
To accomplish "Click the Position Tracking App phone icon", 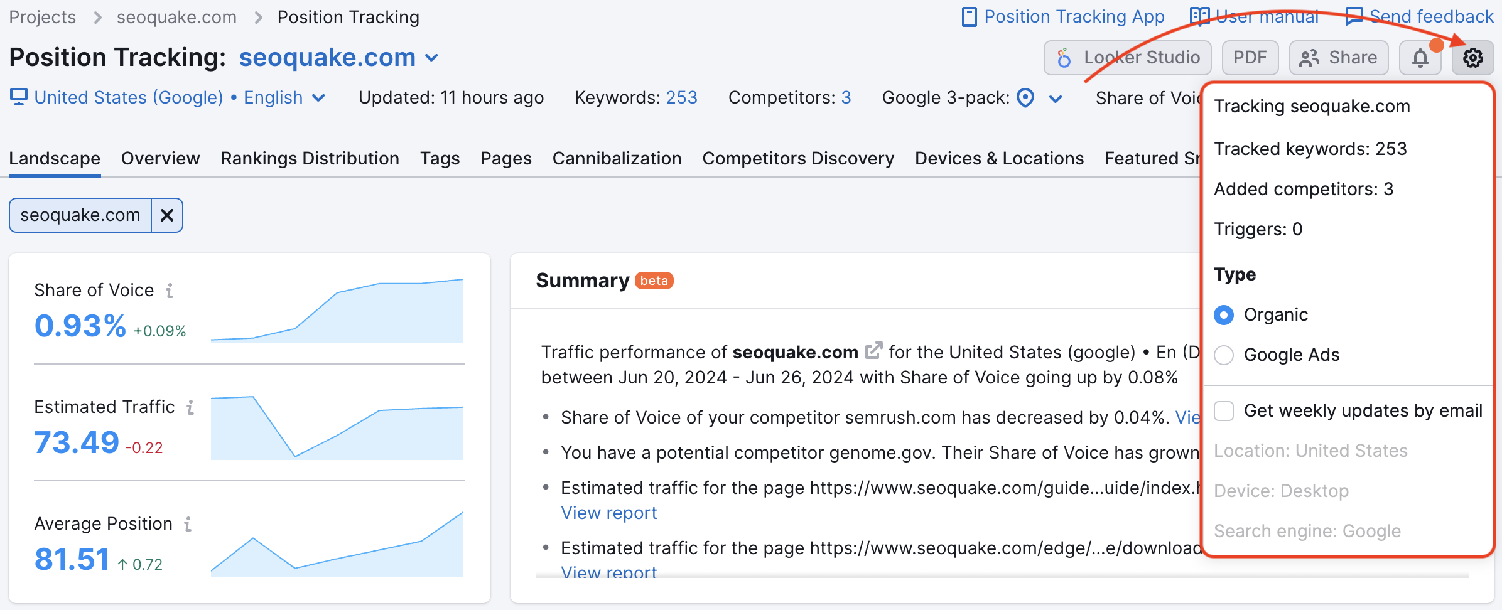I will click(970, 17).
